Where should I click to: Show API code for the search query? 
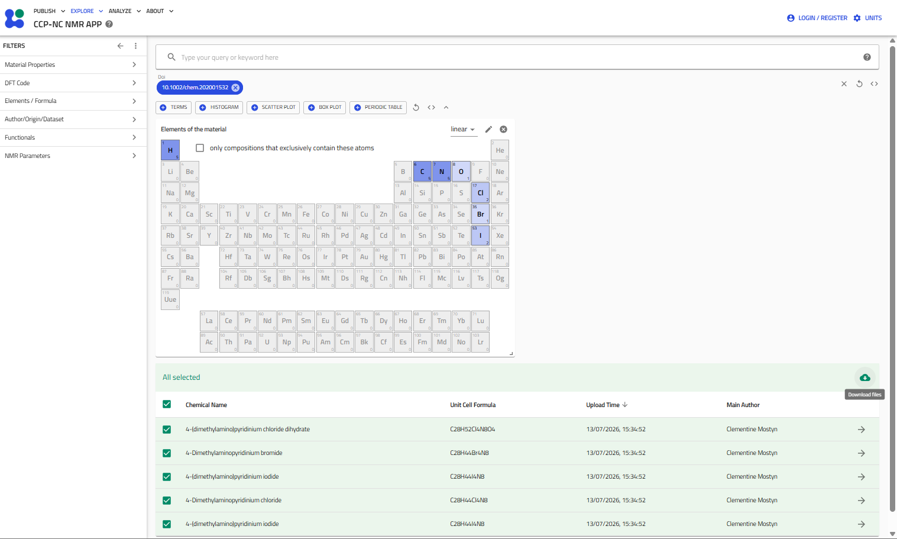(x=874, y=84)
